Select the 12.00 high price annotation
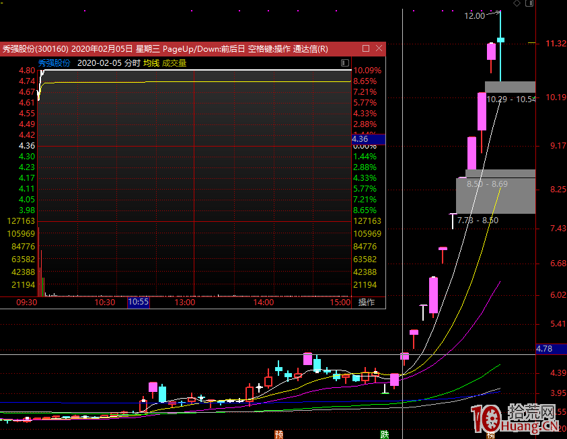 (474, 15)
